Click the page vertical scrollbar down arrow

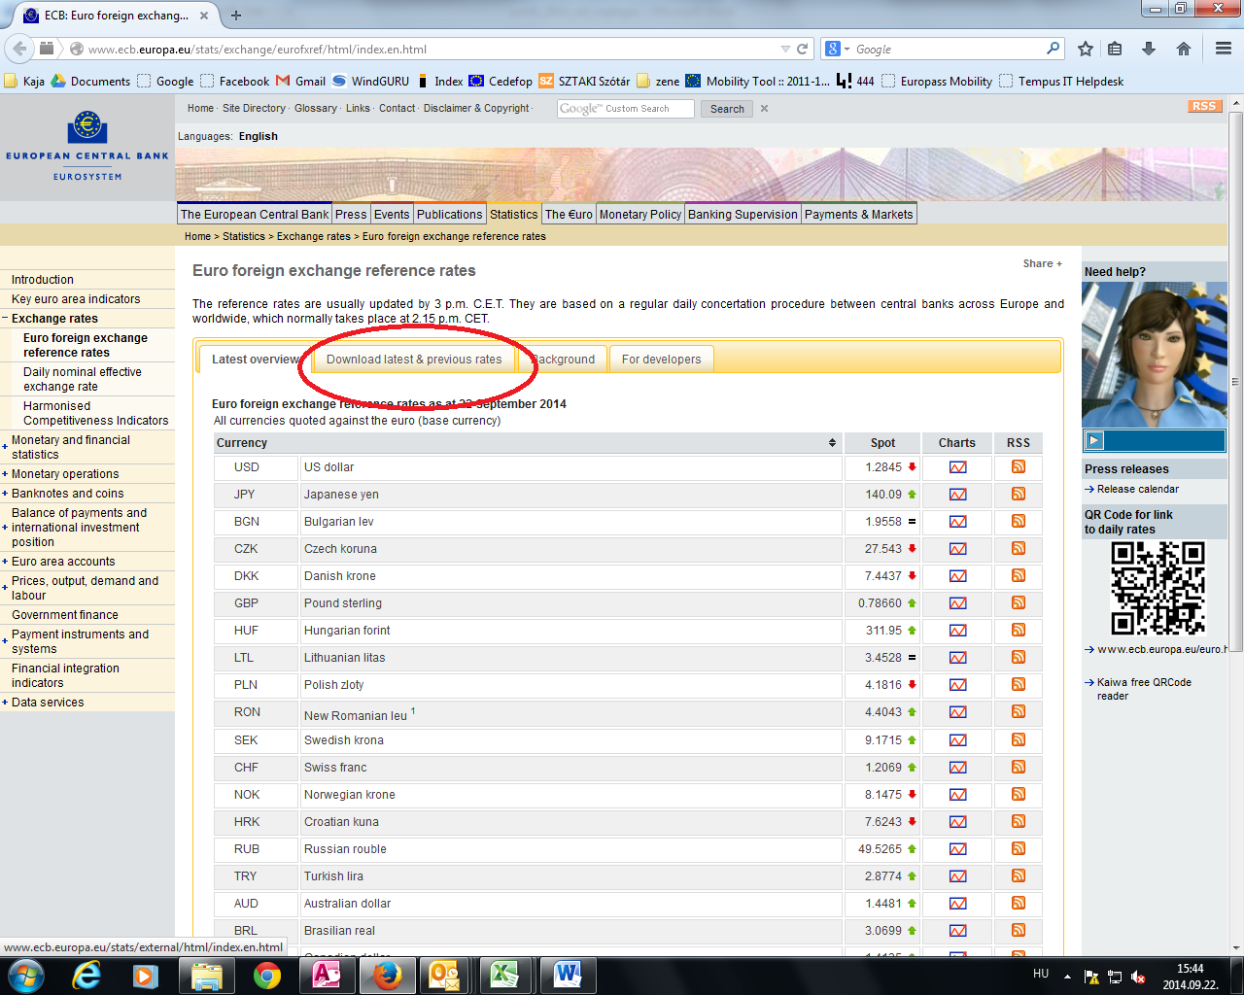tap(1235, 947)
